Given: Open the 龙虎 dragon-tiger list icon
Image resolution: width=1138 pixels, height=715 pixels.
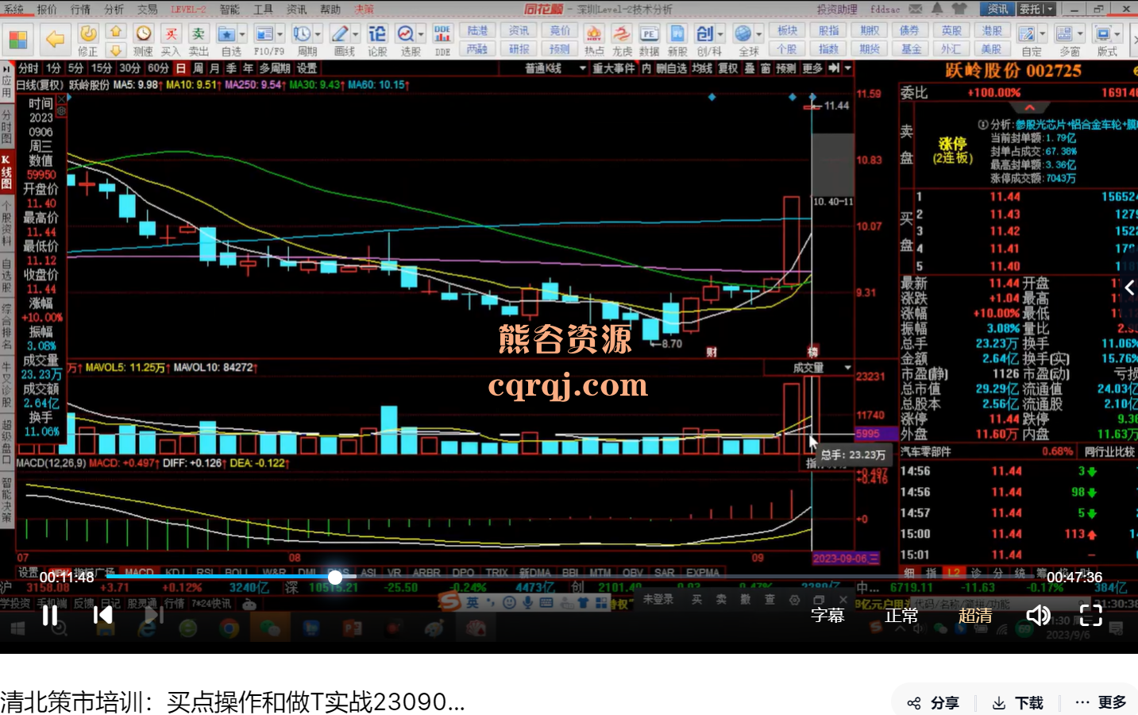Looking at the screenshot, I should pyautogui.click(x=622, y=34).
